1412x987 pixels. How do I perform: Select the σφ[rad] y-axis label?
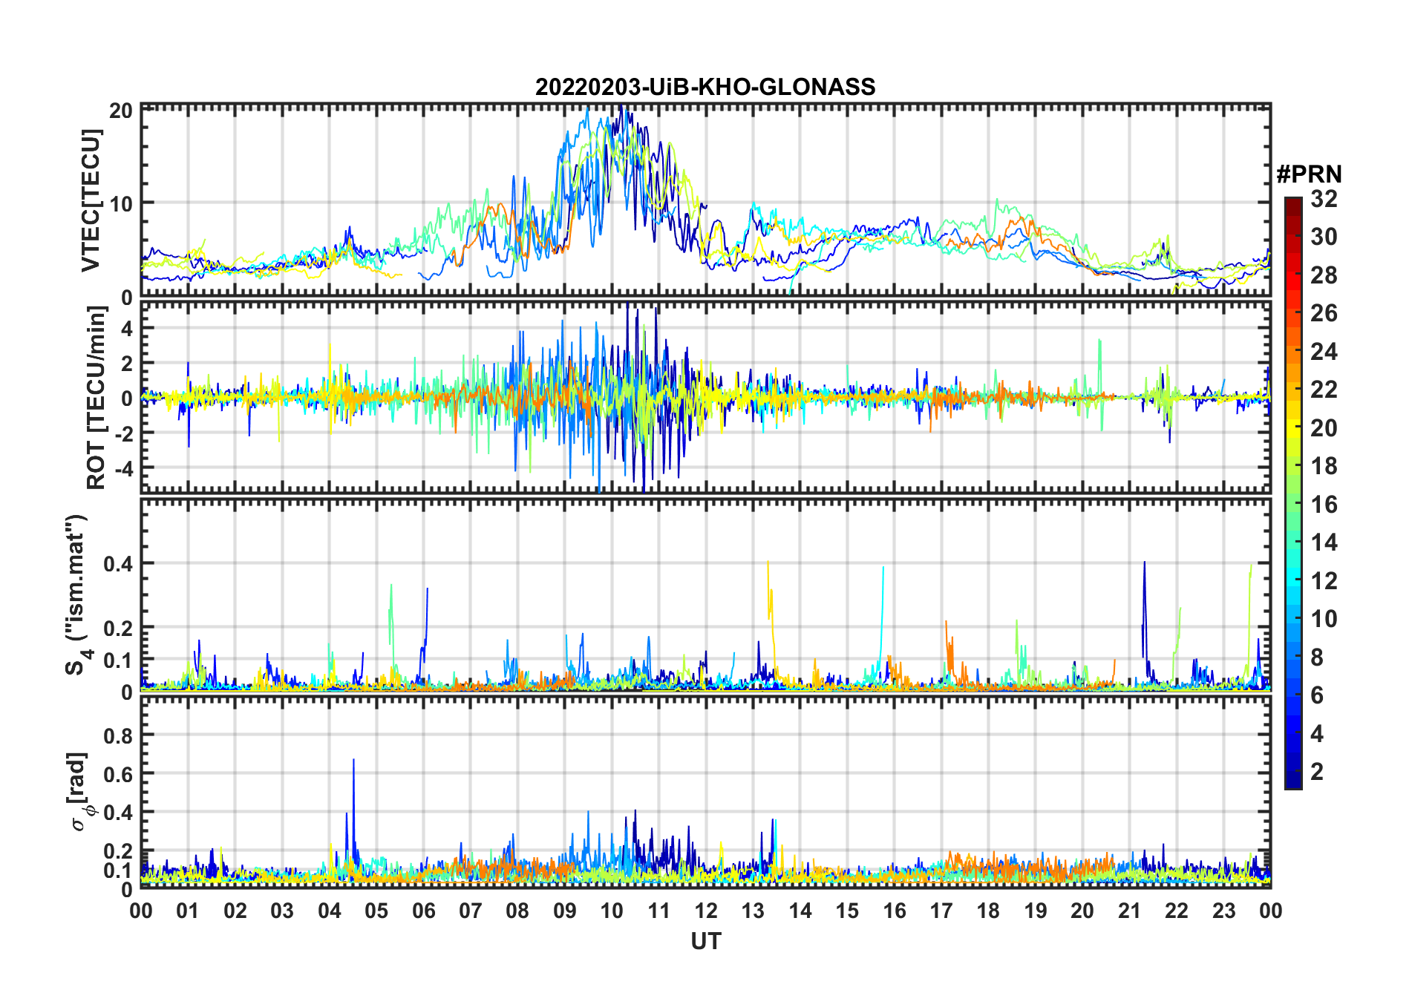tap(79, 791)
